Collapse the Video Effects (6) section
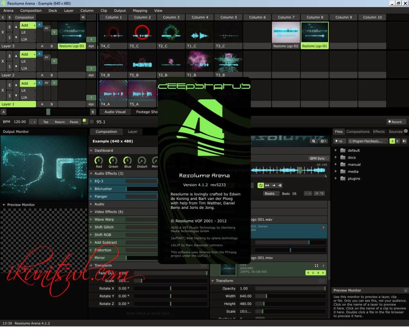The width and height of the screenshot is (409, 327). pyautogui.click(x=91, y=212)
